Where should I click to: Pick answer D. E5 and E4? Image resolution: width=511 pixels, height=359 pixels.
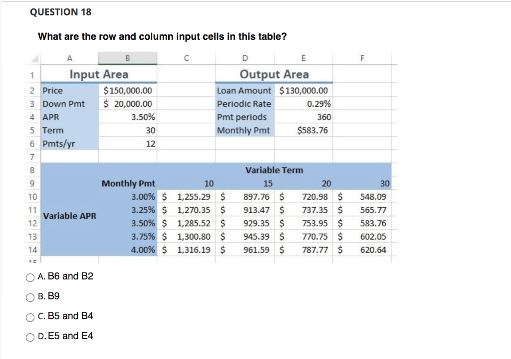tap(30, 337)
